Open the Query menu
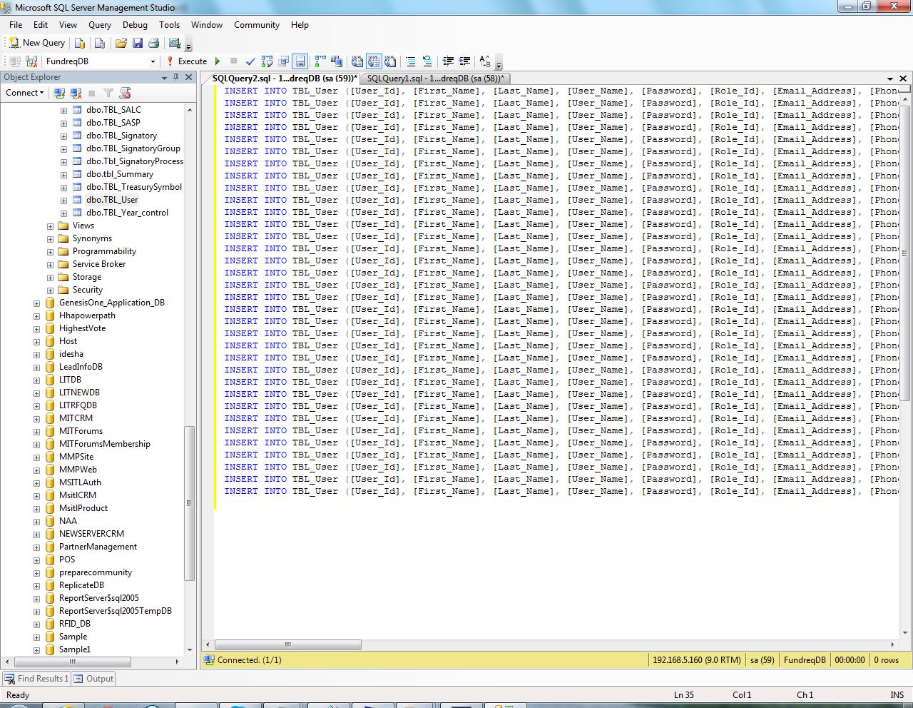The image size is (913, 708). (100, 25)
